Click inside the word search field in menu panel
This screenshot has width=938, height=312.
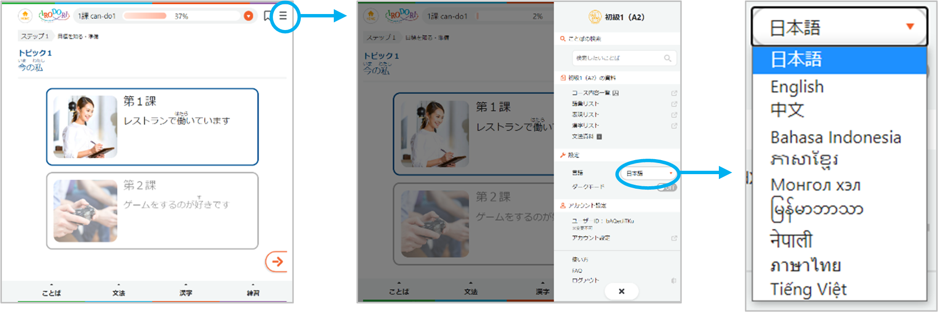click(624, 58)
